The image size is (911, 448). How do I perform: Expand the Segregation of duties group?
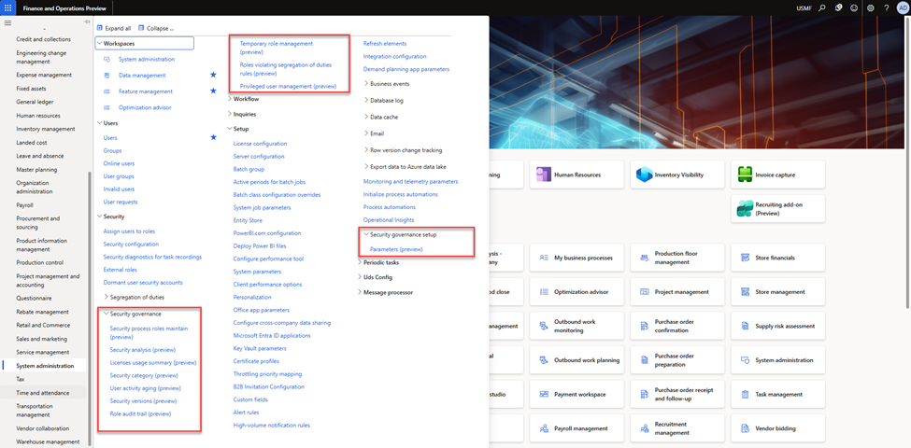point(107,297)
